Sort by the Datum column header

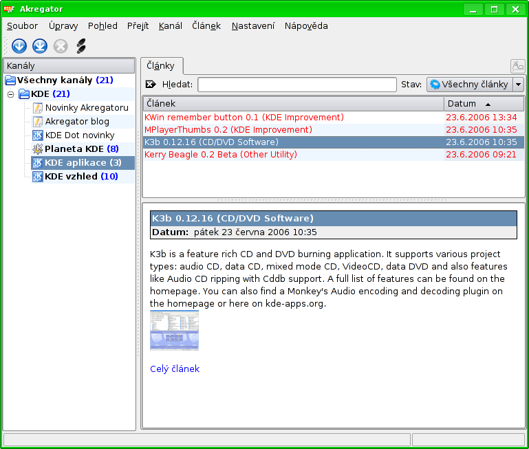tap(484, 104)
